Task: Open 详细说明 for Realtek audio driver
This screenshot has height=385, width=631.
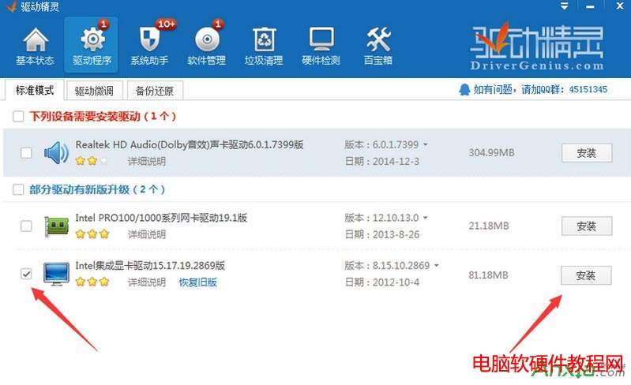Action: (147, 162)
